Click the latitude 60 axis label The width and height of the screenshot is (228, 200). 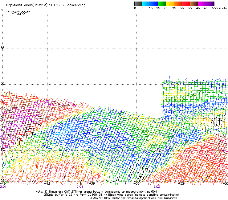2,10
